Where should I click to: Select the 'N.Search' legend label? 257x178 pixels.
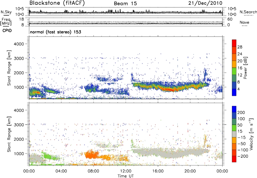point(248,12)
